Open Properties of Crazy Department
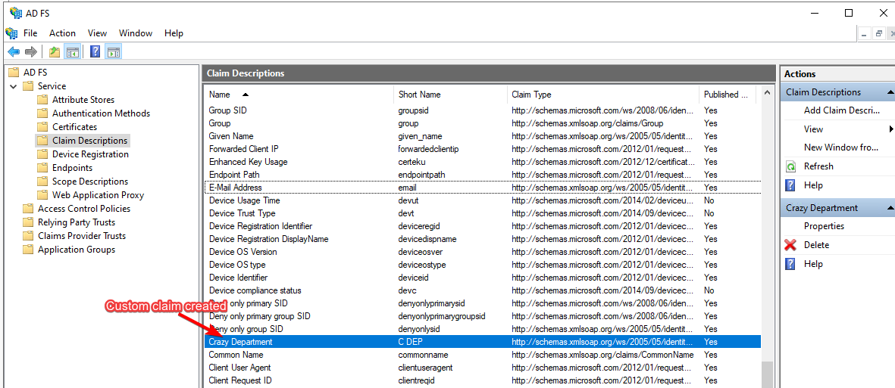 coord(824,226)
